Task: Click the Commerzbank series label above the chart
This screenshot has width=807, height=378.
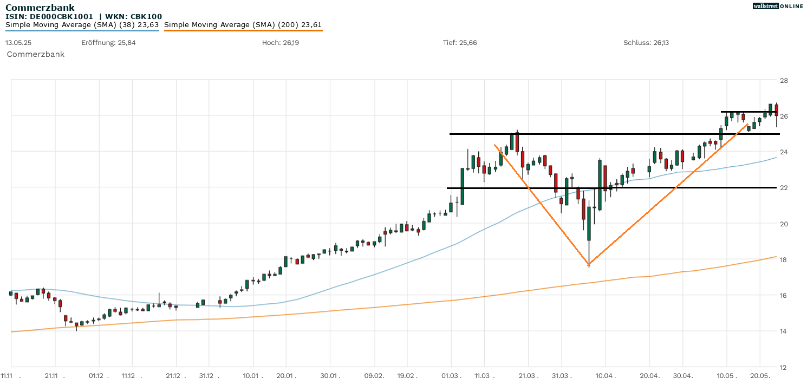Action: point(36,54)
